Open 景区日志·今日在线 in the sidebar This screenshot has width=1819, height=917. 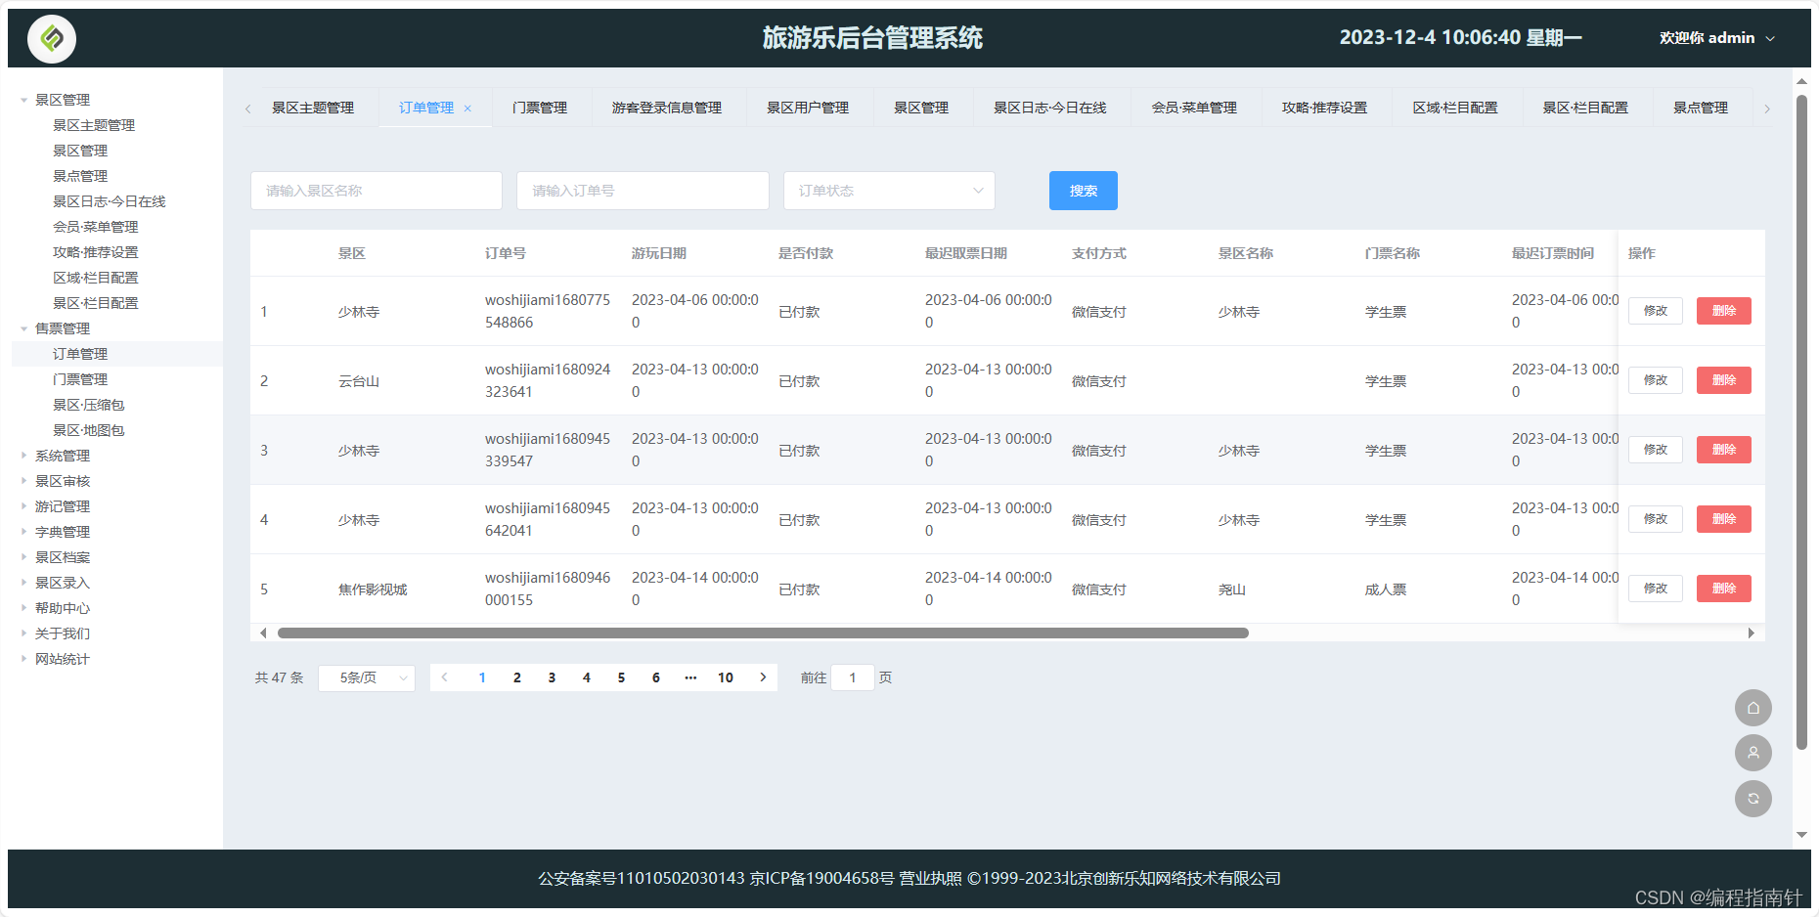110,201
